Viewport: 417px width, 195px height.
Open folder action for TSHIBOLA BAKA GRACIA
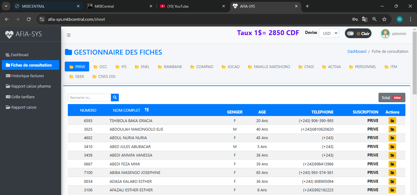392,121
